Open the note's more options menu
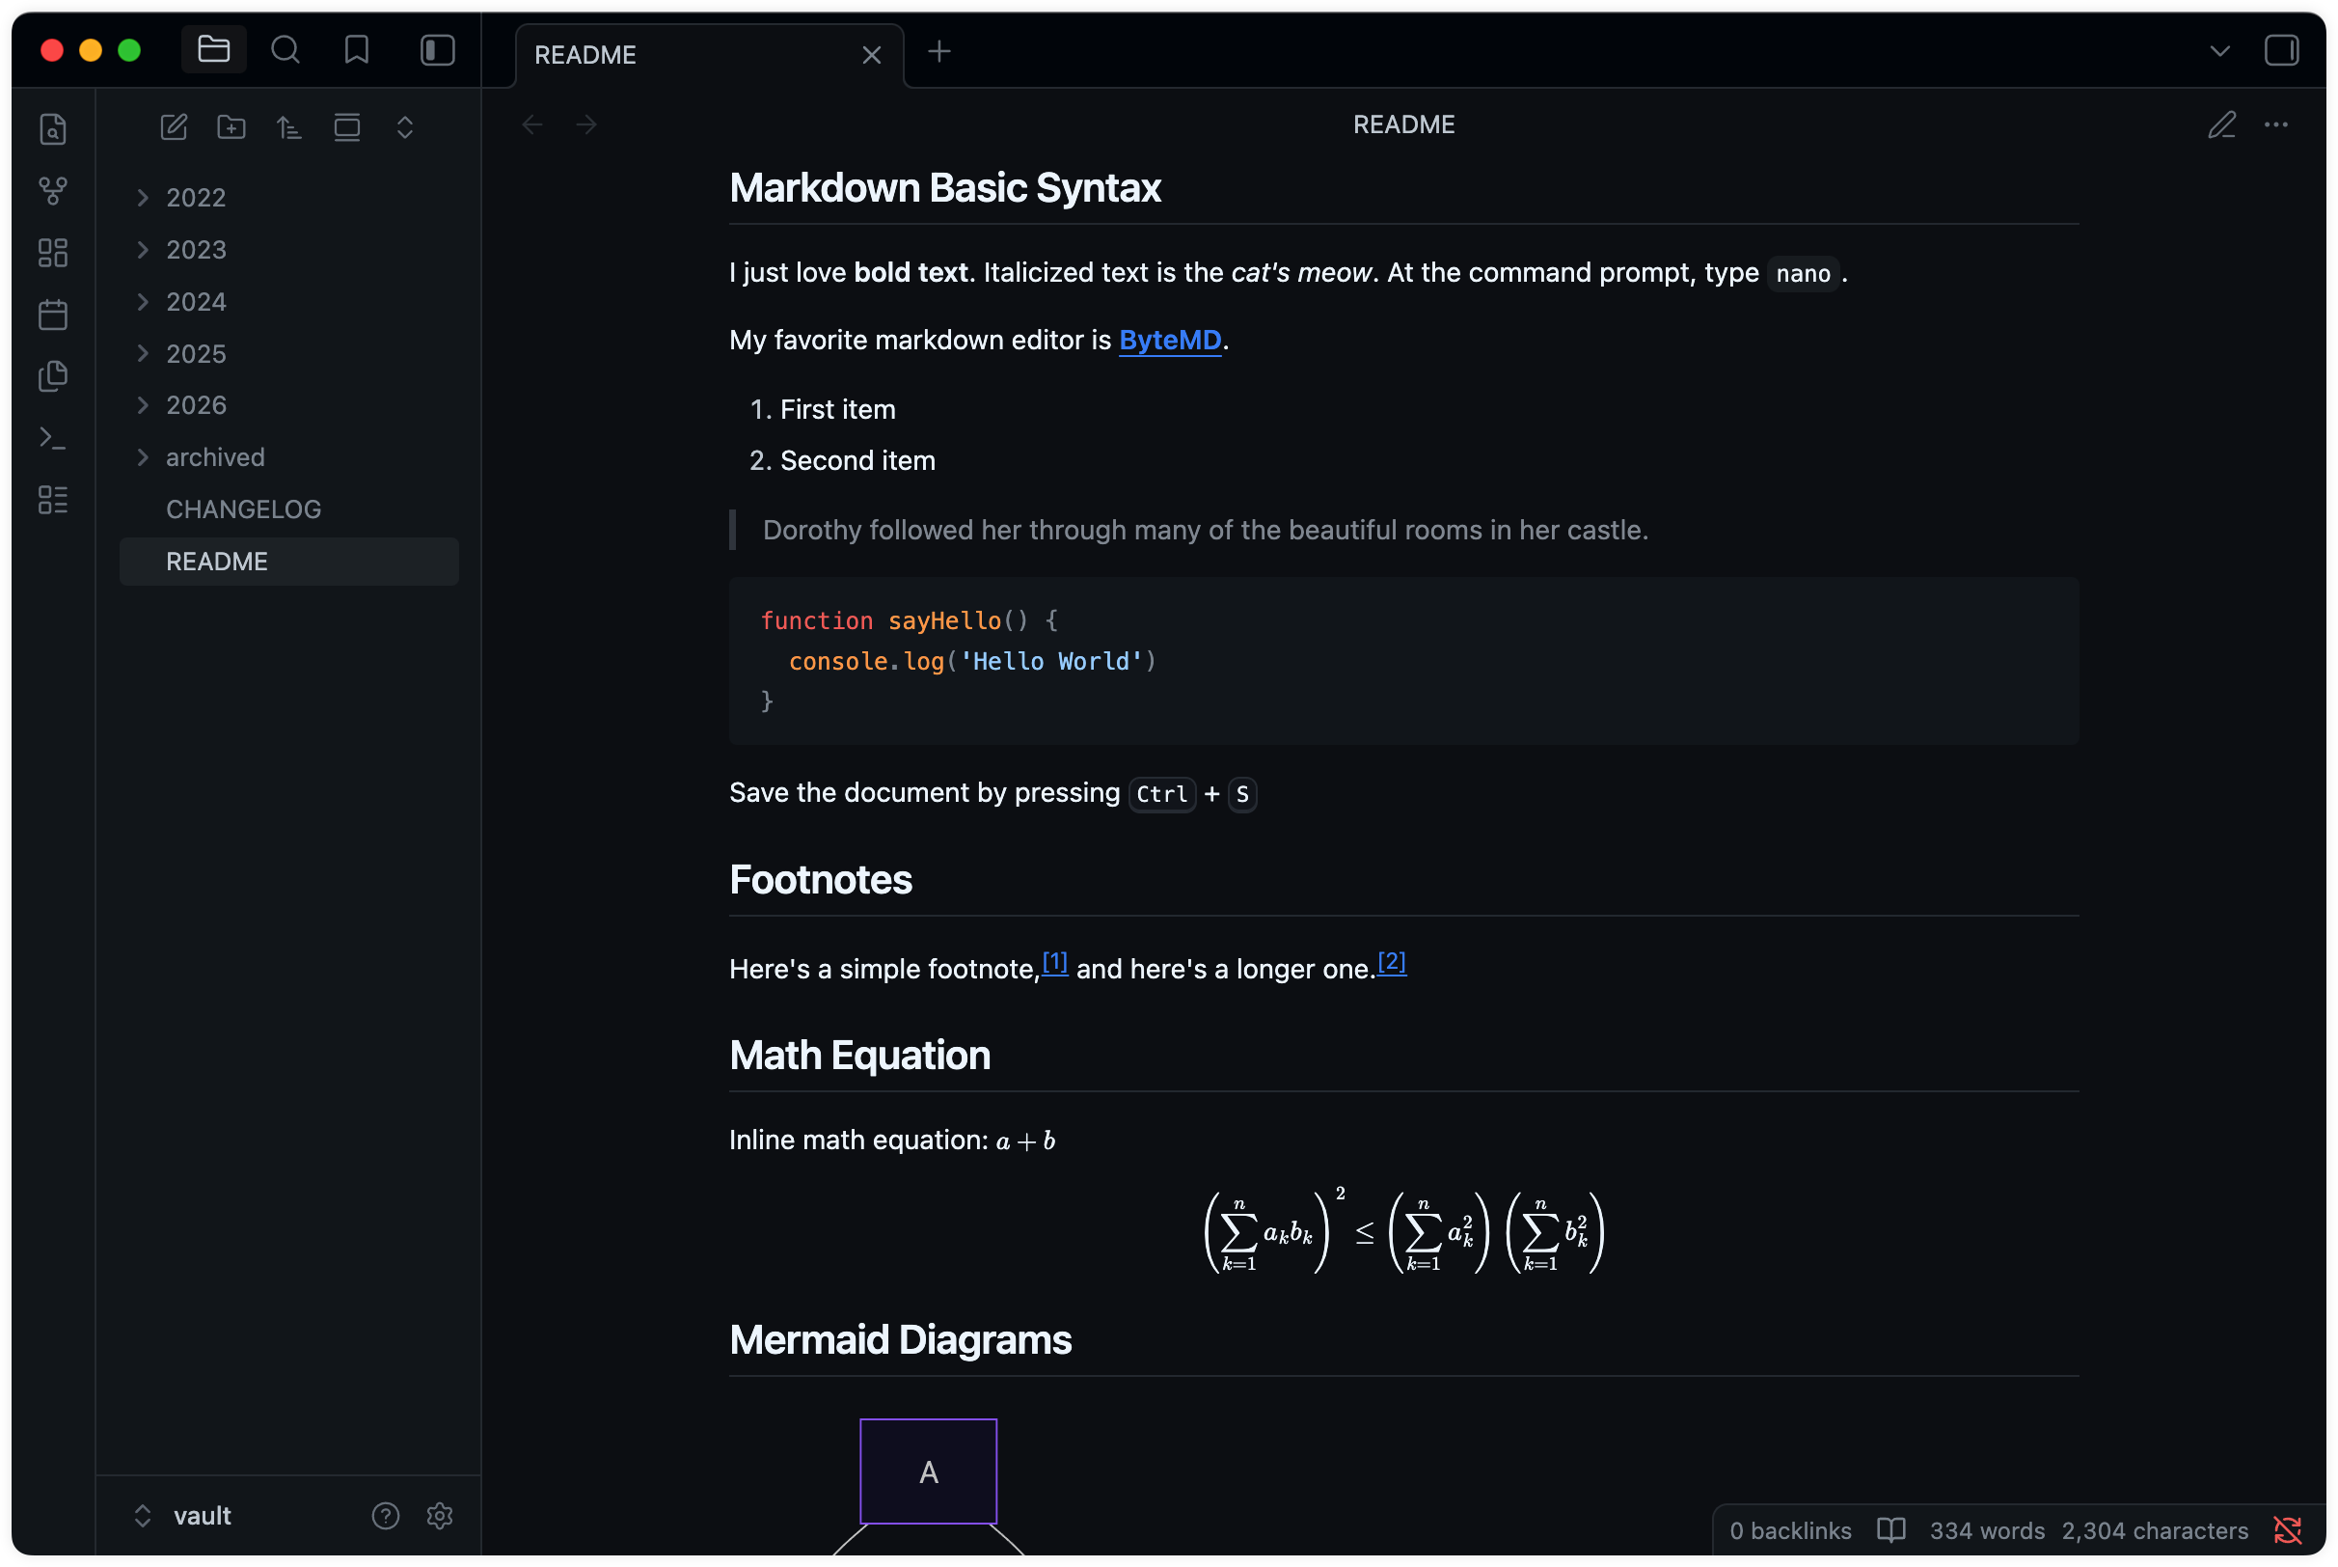The width and height of the screenshot is (2338, 1567). coord(2275,124)
